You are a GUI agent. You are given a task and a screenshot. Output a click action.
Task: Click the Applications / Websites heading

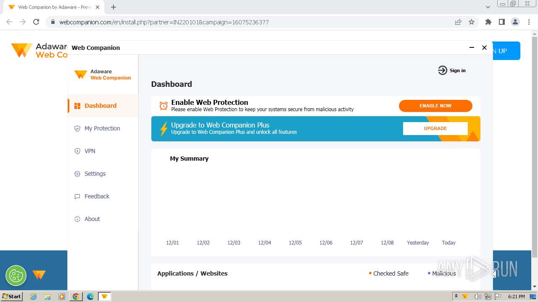click(193, 273)
